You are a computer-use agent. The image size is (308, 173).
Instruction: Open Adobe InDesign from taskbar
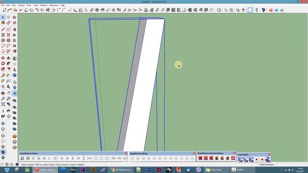(158, 170)
